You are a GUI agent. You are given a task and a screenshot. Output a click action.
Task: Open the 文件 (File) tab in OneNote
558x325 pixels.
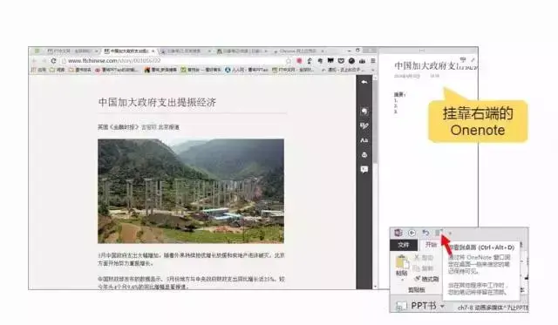click(x=404, y=245)
